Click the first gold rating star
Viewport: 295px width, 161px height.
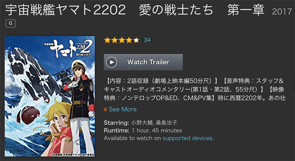click(x=107, y=40)
